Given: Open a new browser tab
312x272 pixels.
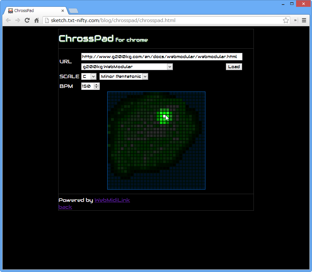Looking at the screenshot, I should [73, 11].
